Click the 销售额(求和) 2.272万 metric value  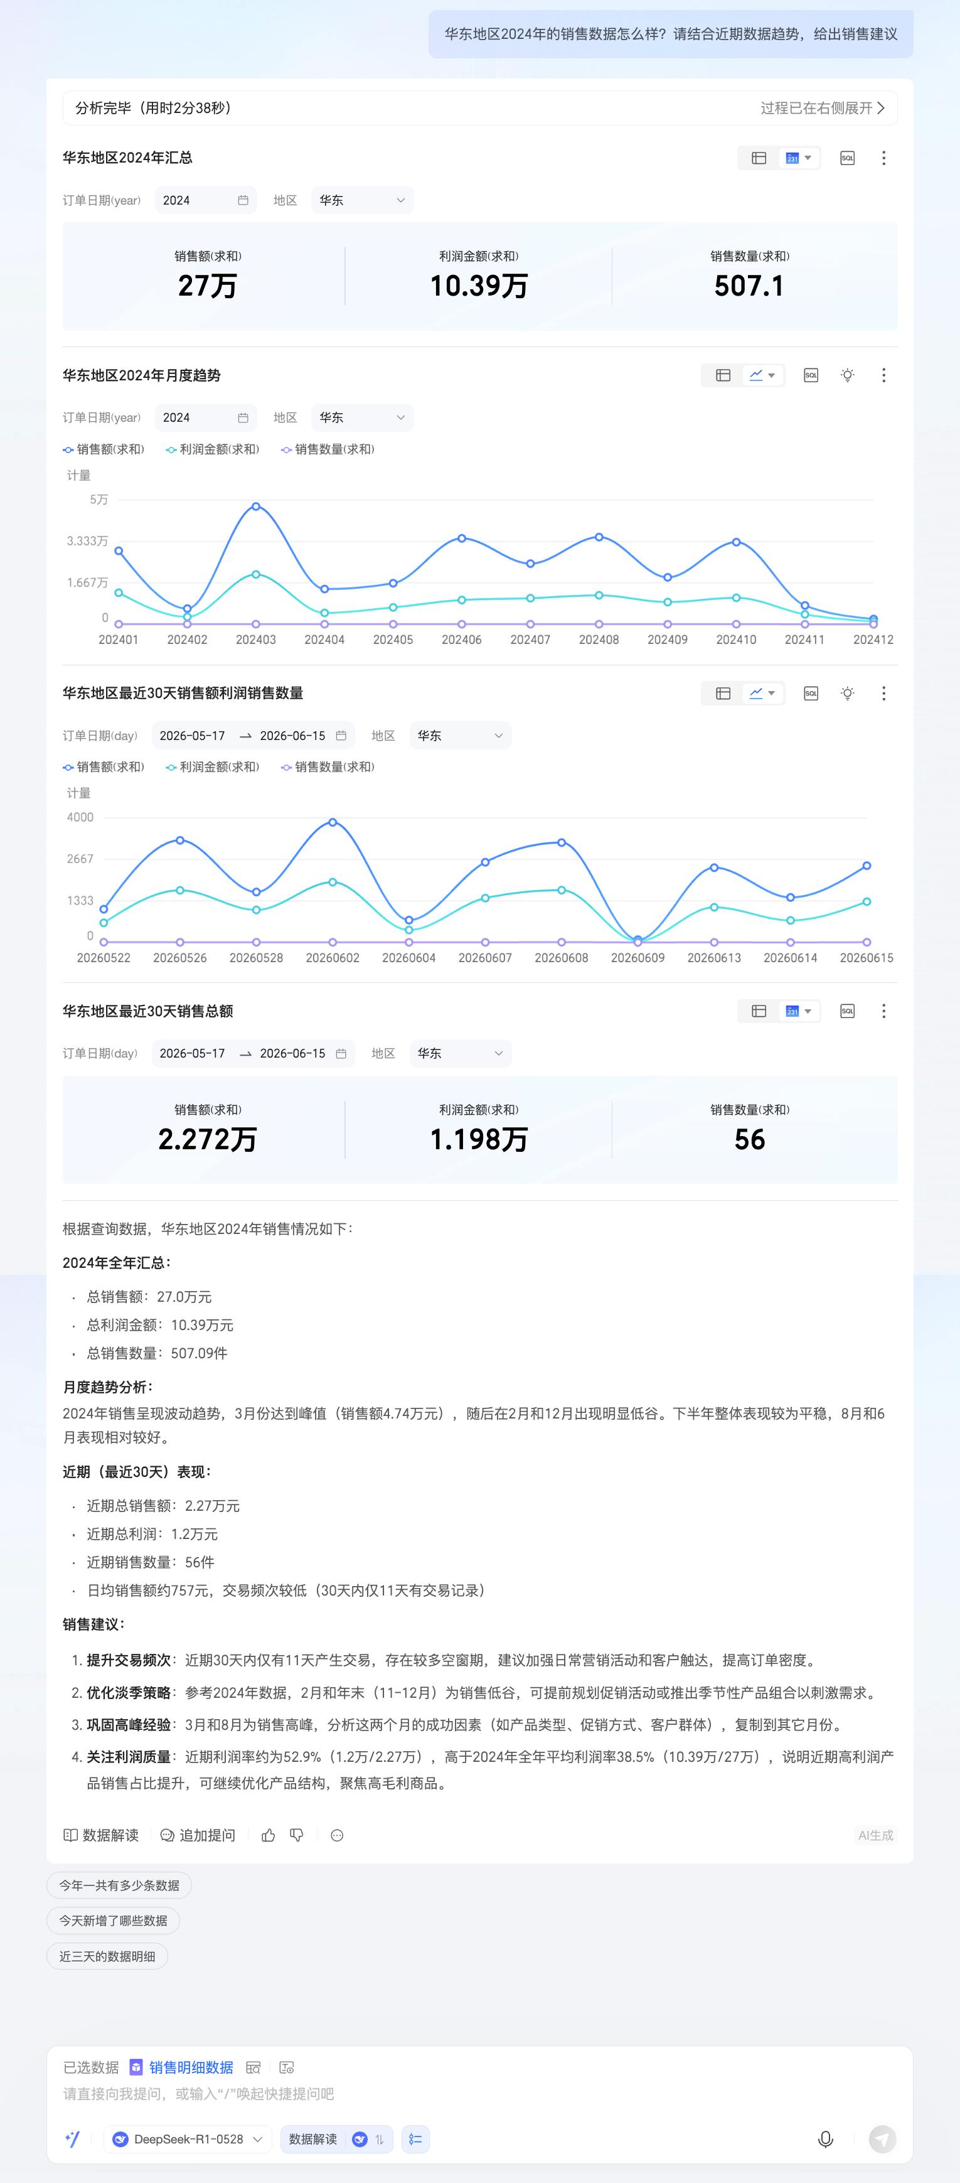[208, 1139]
